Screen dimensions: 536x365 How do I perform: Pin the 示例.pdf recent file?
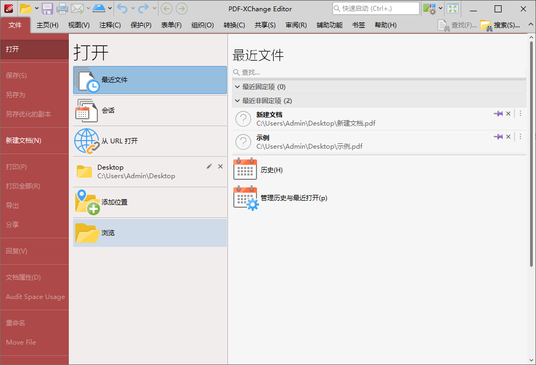(498, 136)
